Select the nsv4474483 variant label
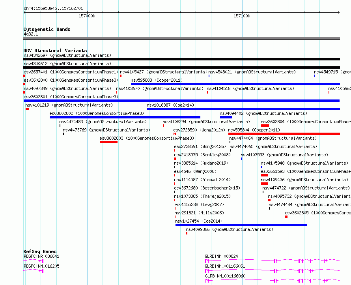The width and height of the screenshot is (351, 285). tap(103, 122)
